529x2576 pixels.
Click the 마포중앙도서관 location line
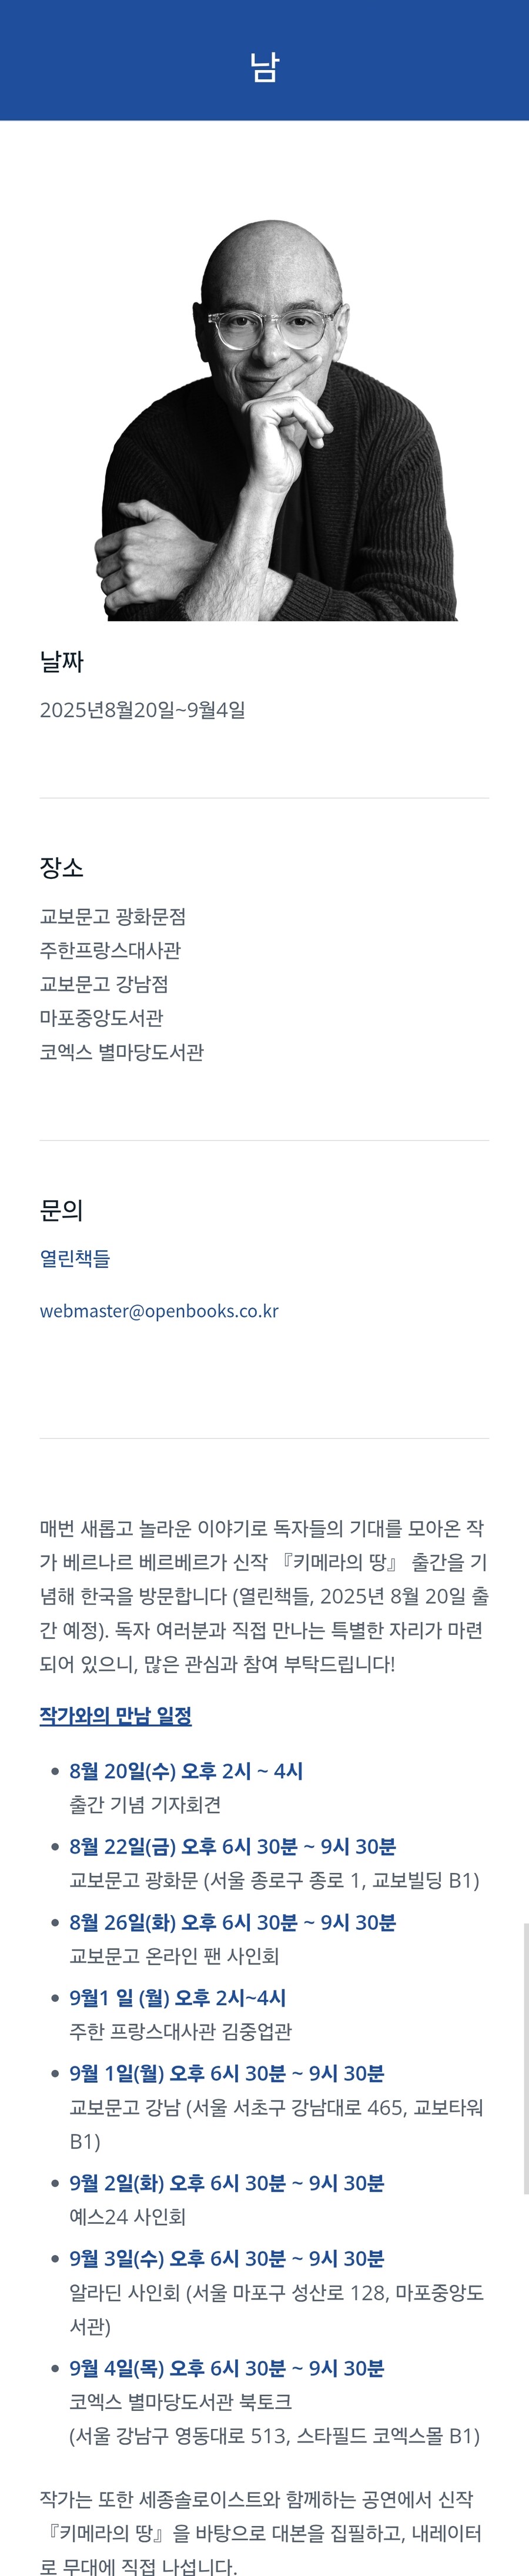click(x=102, y=1018)
